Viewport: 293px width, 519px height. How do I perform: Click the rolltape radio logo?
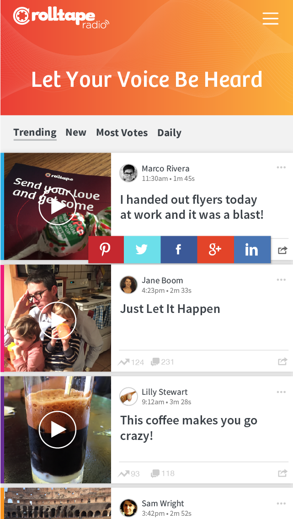point(61,18)
